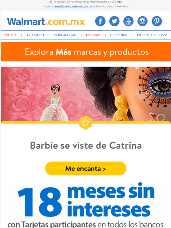Go to the DESPENSA section
171x228 pixels.
pos(119,35)
